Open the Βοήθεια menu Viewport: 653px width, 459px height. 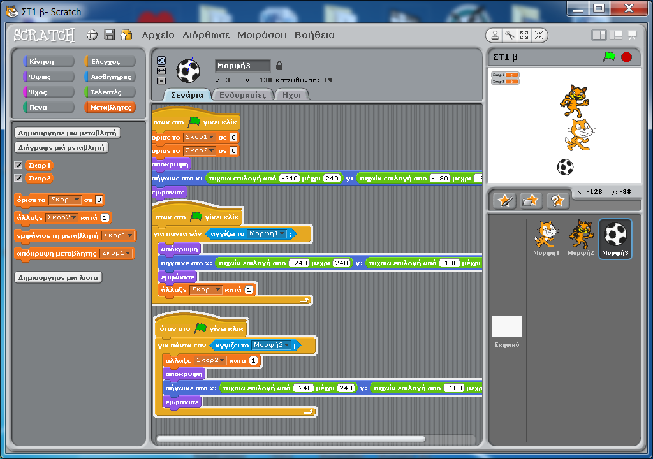click(x=315, y=36)
